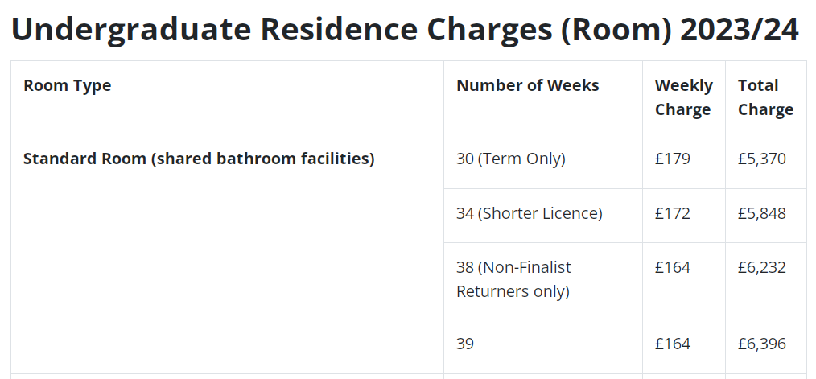Image resolution: width=816 pixels, height=379 pixels.
Task: Select the 'Total Charge' column header
Action: point(765,97)
